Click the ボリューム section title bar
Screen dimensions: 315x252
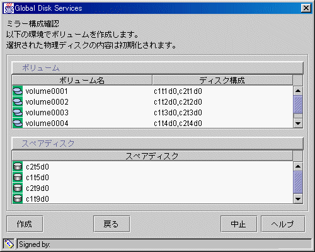[157, 68]
